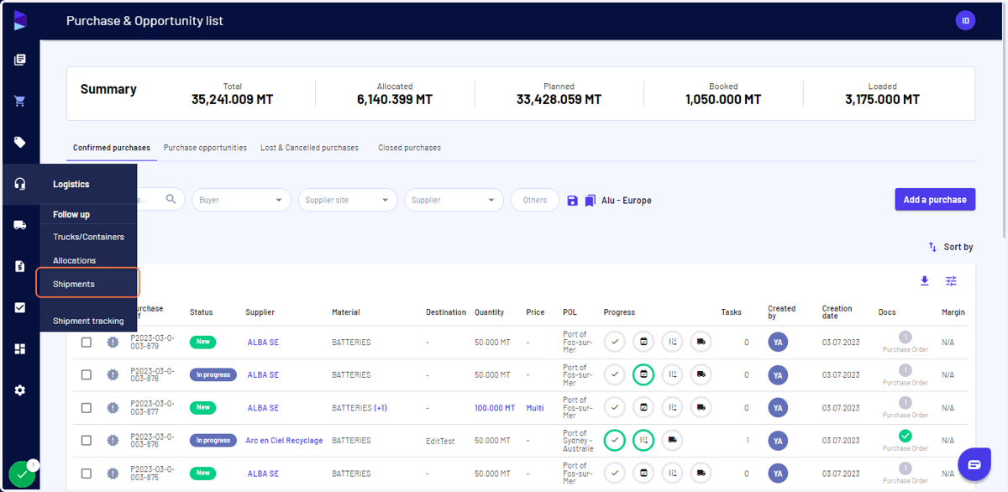
Task: Click the green calendar progress step for row 003-878
Action: click(x=643, y=374)
